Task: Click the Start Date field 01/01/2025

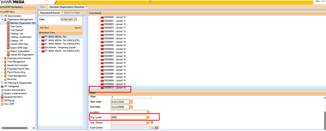Action: pyautogui.click(x=120, y=102)
